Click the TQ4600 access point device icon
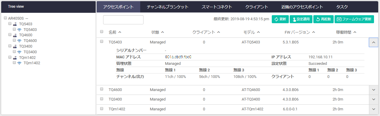This screenshot has height=116, width=380. (15, 35)
